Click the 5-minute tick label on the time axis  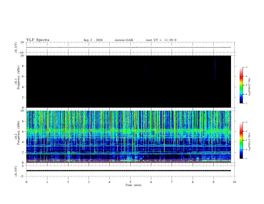point(130,182)
